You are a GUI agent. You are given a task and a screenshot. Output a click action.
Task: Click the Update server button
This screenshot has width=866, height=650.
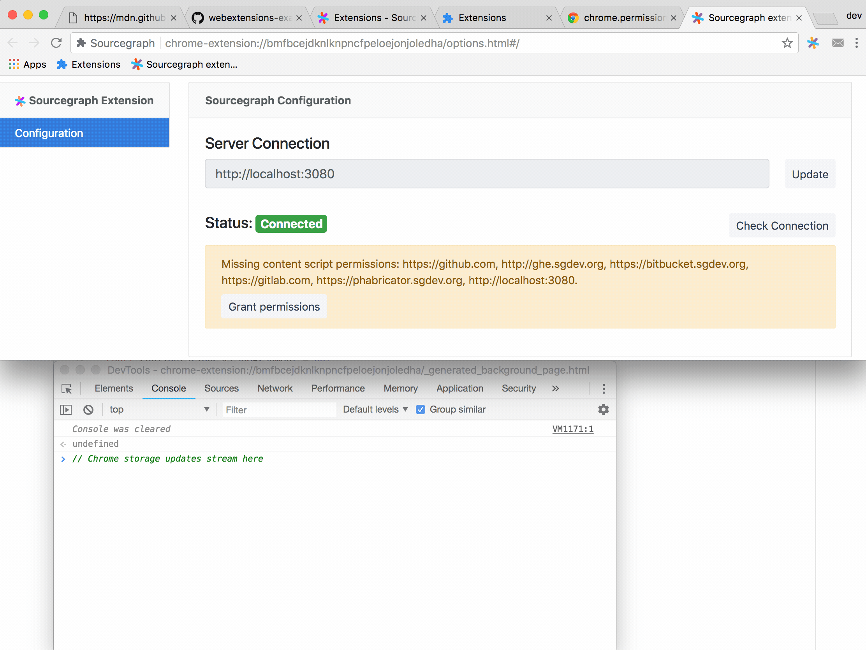(810, 174)
